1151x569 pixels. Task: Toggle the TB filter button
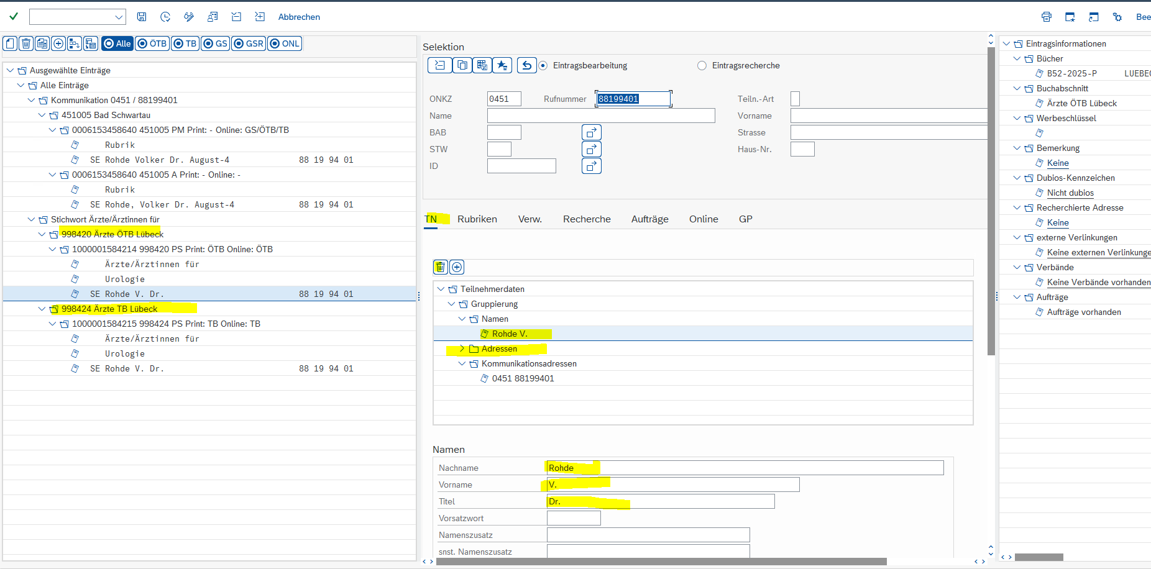(185, 43)
